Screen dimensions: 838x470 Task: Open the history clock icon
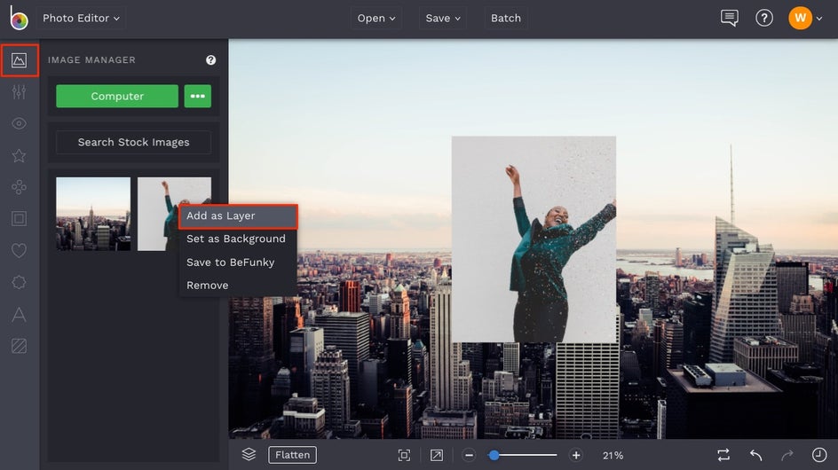[x=818, y=455]
